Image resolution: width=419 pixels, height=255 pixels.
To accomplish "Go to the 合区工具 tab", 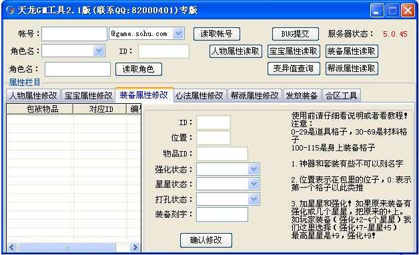I will (x=341, y=95).
